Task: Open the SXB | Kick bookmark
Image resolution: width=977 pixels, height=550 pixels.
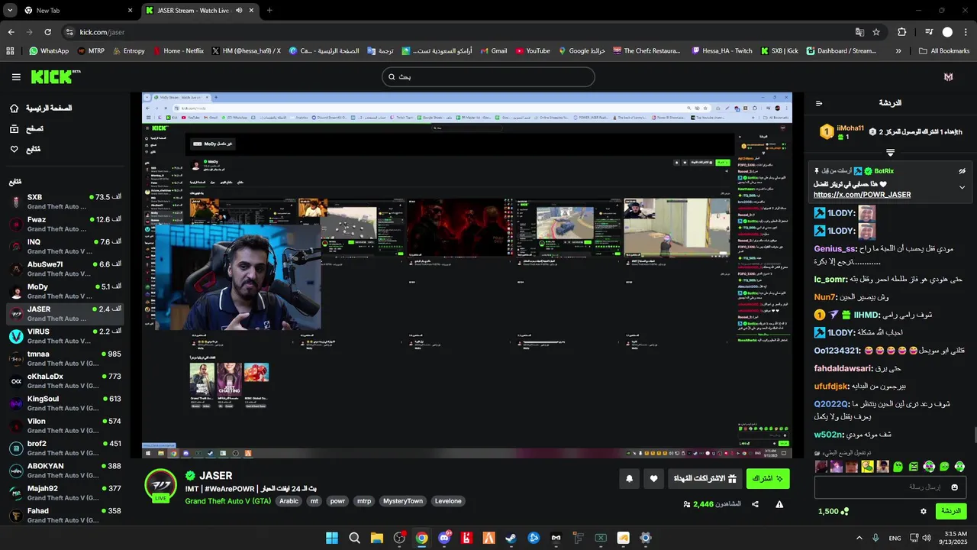Action: (x=779, y=51)
